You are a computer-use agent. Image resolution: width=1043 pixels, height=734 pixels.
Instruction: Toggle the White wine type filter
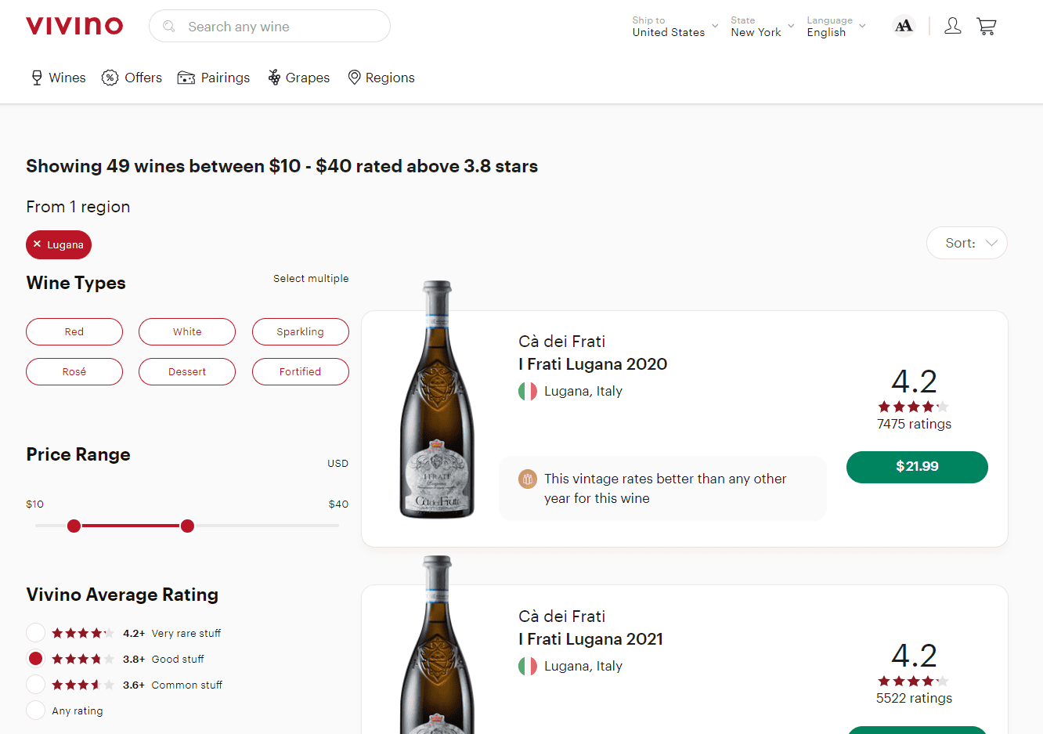pos(187,331)
